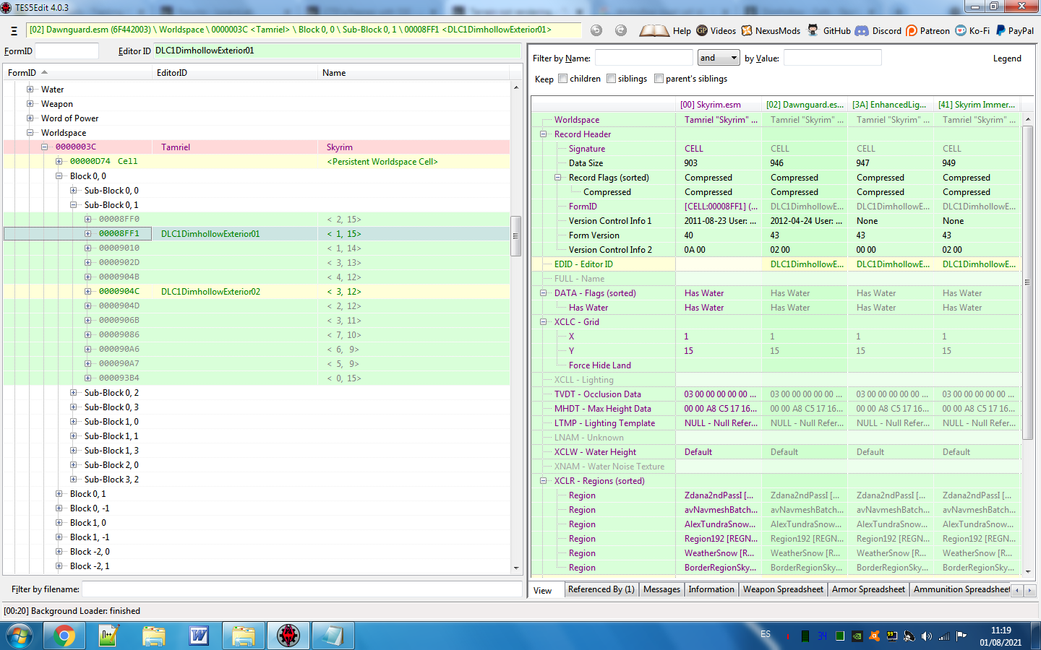1041x650 pixels.
Task: Select the 00000D74 Cell row
Action: point(257,162)
